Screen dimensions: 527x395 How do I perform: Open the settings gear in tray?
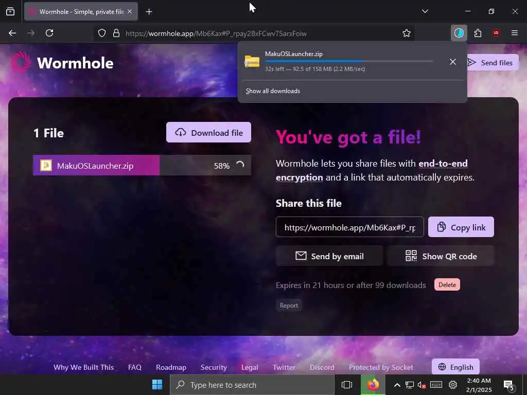453,385
